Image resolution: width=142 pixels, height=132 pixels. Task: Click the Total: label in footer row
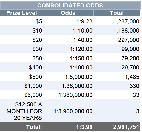coord(22,127)
